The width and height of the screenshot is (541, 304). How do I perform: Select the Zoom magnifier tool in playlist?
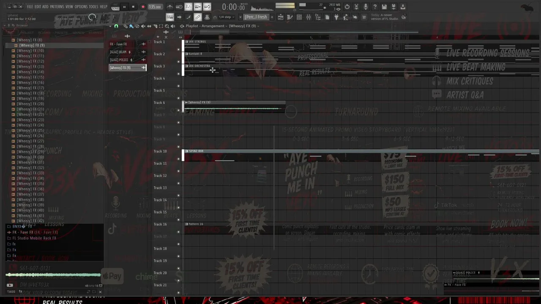click(167, 26)
